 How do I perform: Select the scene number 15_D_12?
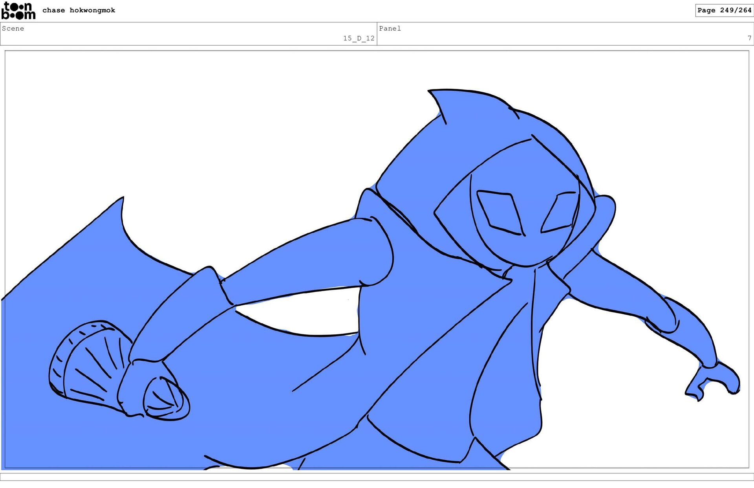[359, 38]
